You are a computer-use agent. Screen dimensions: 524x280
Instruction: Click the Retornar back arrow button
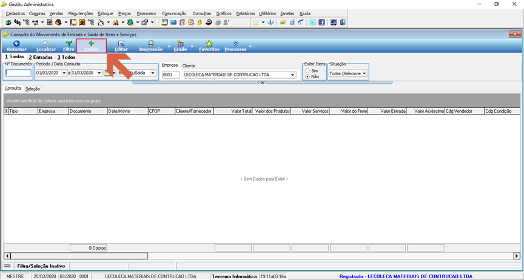click(x=17, y=46)
